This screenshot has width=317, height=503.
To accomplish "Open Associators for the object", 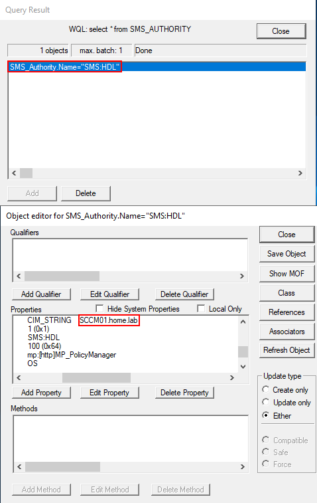I will 286,332.
